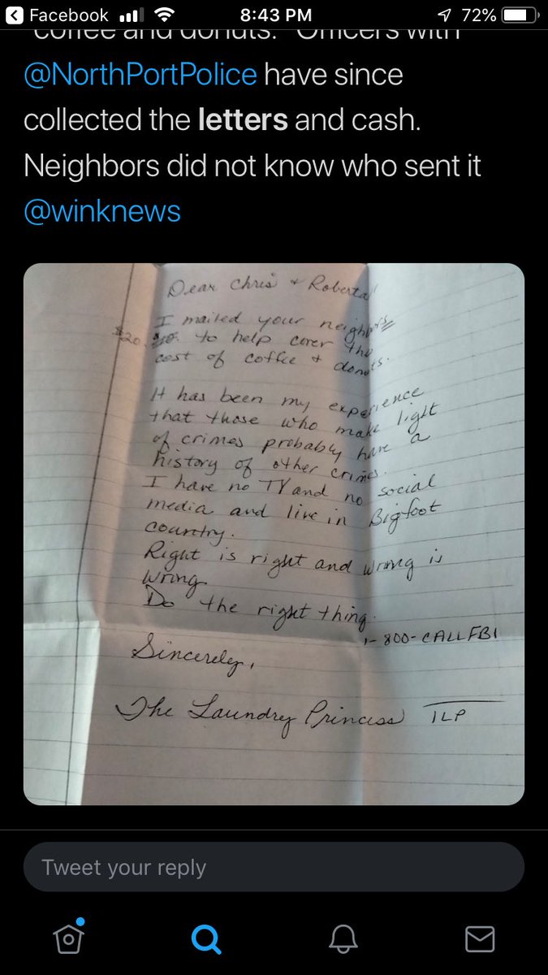The width and height of the screenshot is (548, 975).
Task: Open the @NorthPortPolice profile mention
Action: 140,75
